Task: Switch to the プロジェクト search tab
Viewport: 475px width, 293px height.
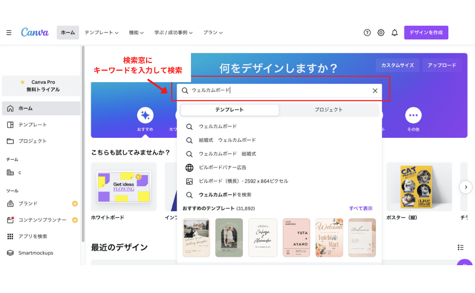Action: 328,110
